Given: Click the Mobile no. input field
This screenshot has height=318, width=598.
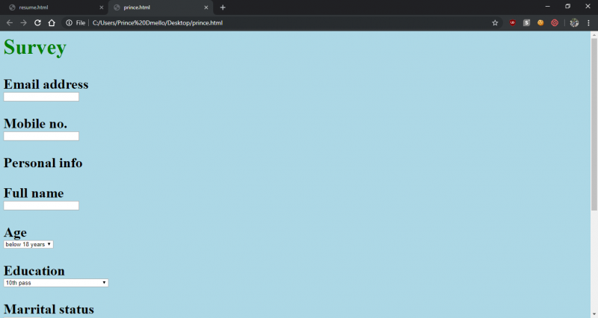Looking at the screenshot, I should (41, 136).
